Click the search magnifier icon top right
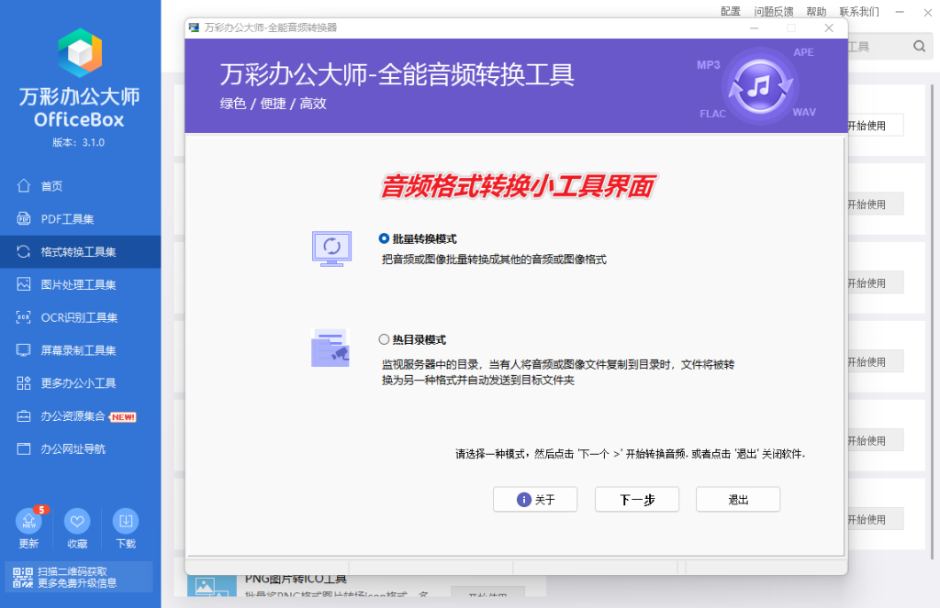Screen dimensions: 940x608 coord(918,45)
